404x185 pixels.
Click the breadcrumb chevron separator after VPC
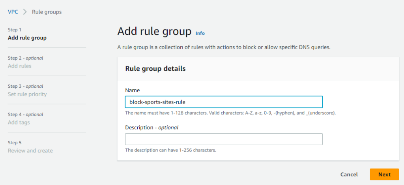[x=25, y=12]
